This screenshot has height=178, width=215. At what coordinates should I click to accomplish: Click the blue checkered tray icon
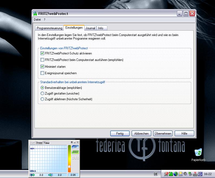point(200,174)
